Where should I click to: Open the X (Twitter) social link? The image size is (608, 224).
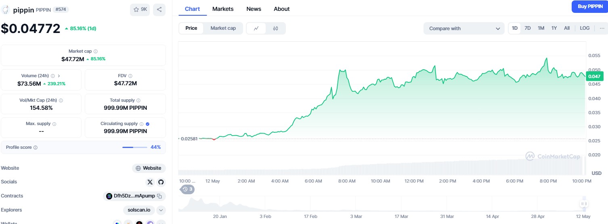150,182
